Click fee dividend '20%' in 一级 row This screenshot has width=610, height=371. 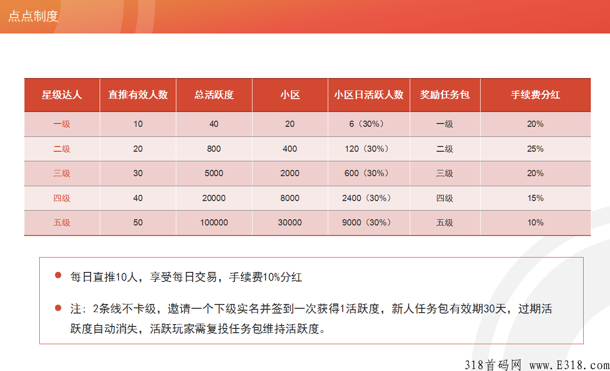(x=535, y=124)
